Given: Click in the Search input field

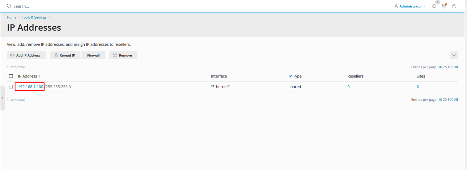Looking at the screenshot, I should point(58,6).
